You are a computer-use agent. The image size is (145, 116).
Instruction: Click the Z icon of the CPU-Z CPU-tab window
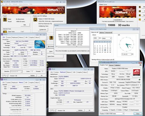click(2, 34)
